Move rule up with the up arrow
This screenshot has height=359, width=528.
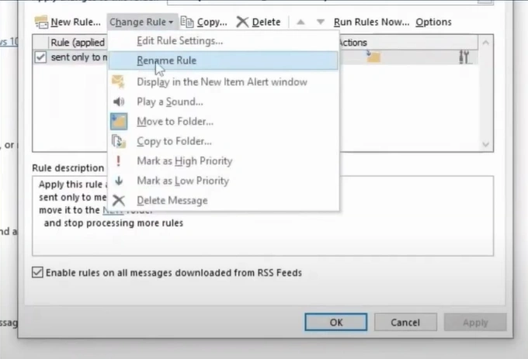click(x=300, y=22)
